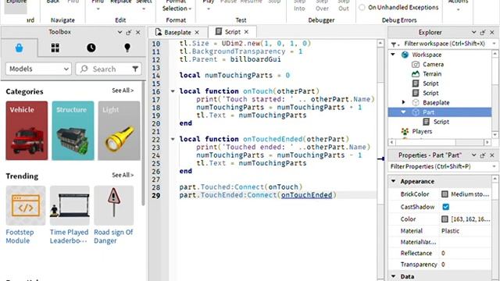
Task: Undock the Properties panel
Action: tap(483, 155)
